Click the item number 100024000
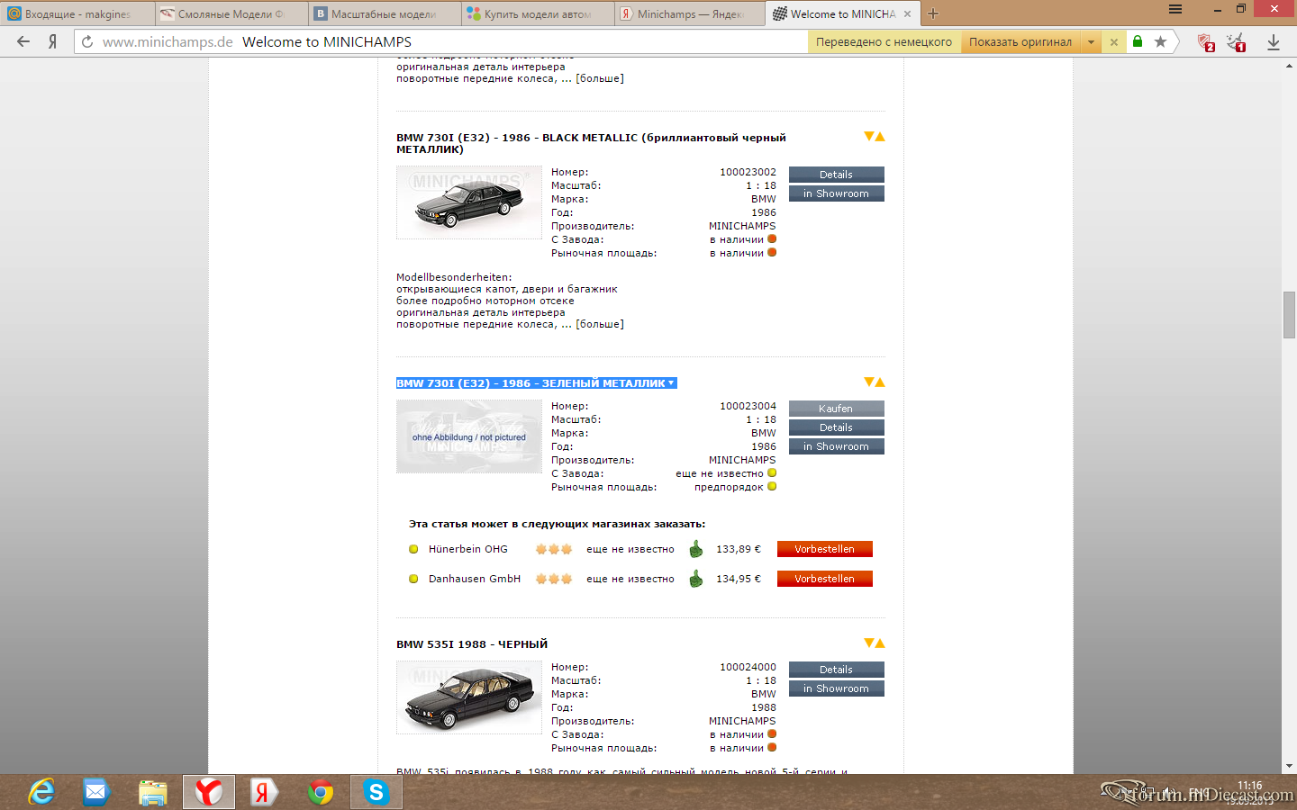 [x=748, y=667]
